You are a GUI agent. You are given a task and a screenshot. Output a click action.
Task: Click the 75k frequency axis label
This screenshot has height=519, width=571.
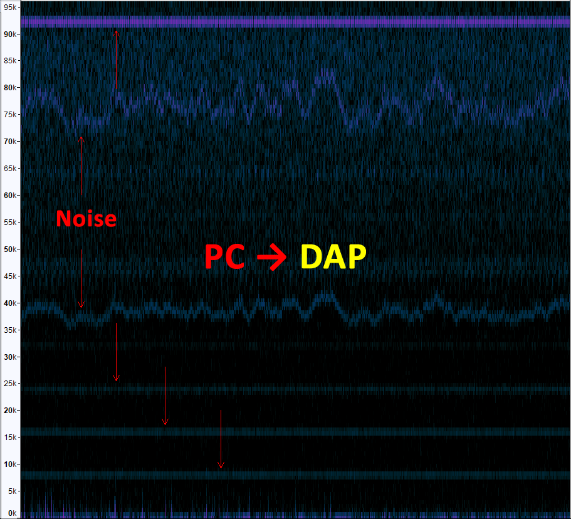9,115
